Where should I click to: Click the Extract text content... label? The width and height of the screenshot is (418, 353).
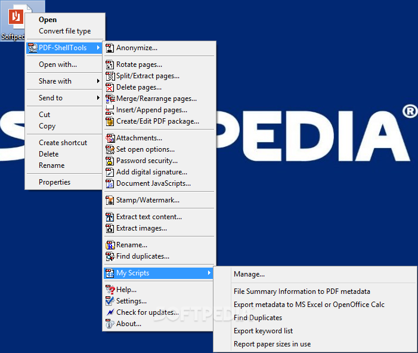click(149, 217)
